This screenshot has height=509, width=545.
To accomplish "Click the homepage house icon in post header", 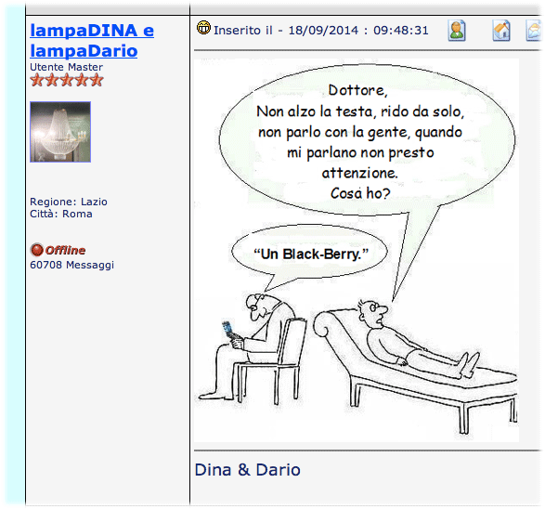I will pos(501,31).
